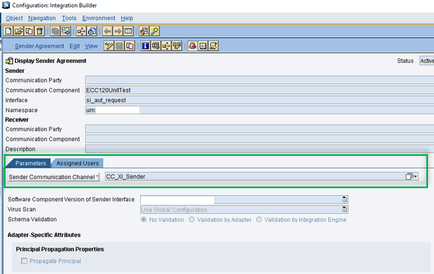Click the red hat icon
The height and width of the screenshot is (274, 434).
[192, 45]
